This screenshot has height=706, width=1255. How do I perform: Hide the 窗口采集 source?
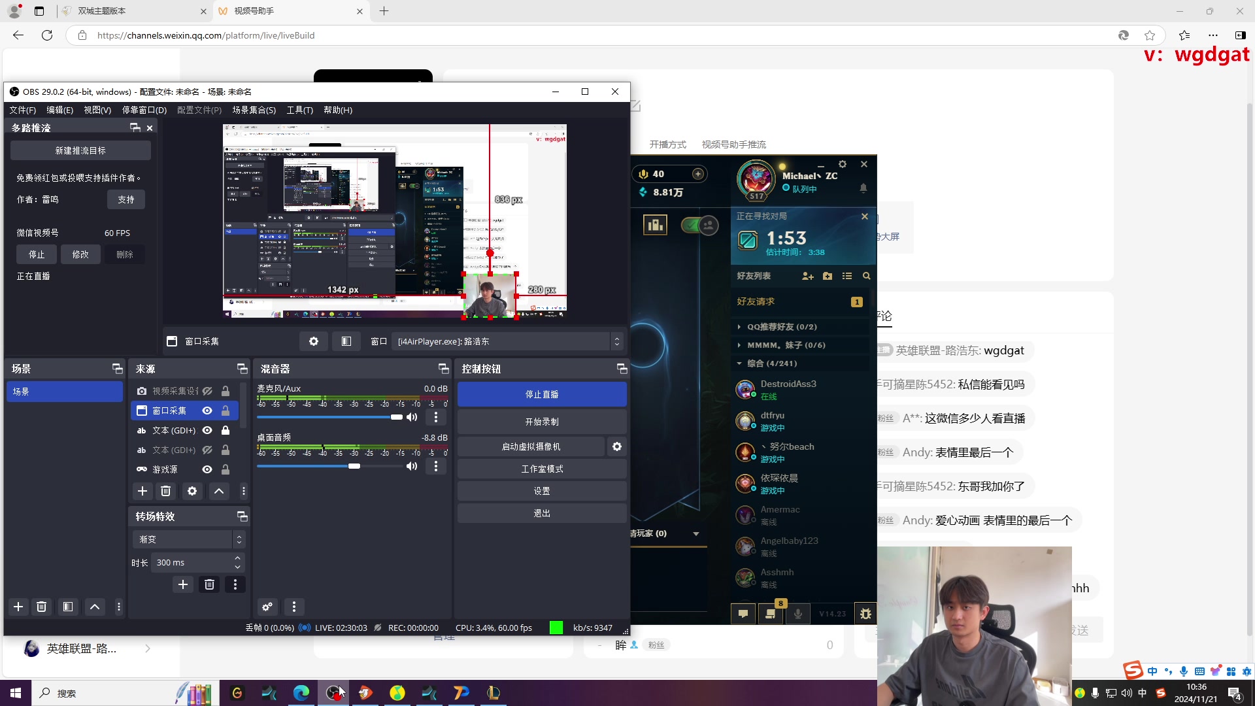(x=207, y=411)
